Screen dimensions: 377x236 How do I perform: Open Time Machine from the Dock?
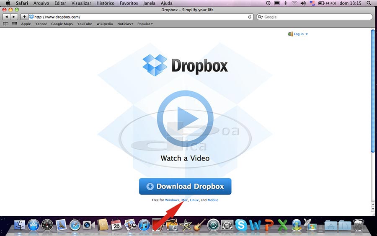coord(214,226)
